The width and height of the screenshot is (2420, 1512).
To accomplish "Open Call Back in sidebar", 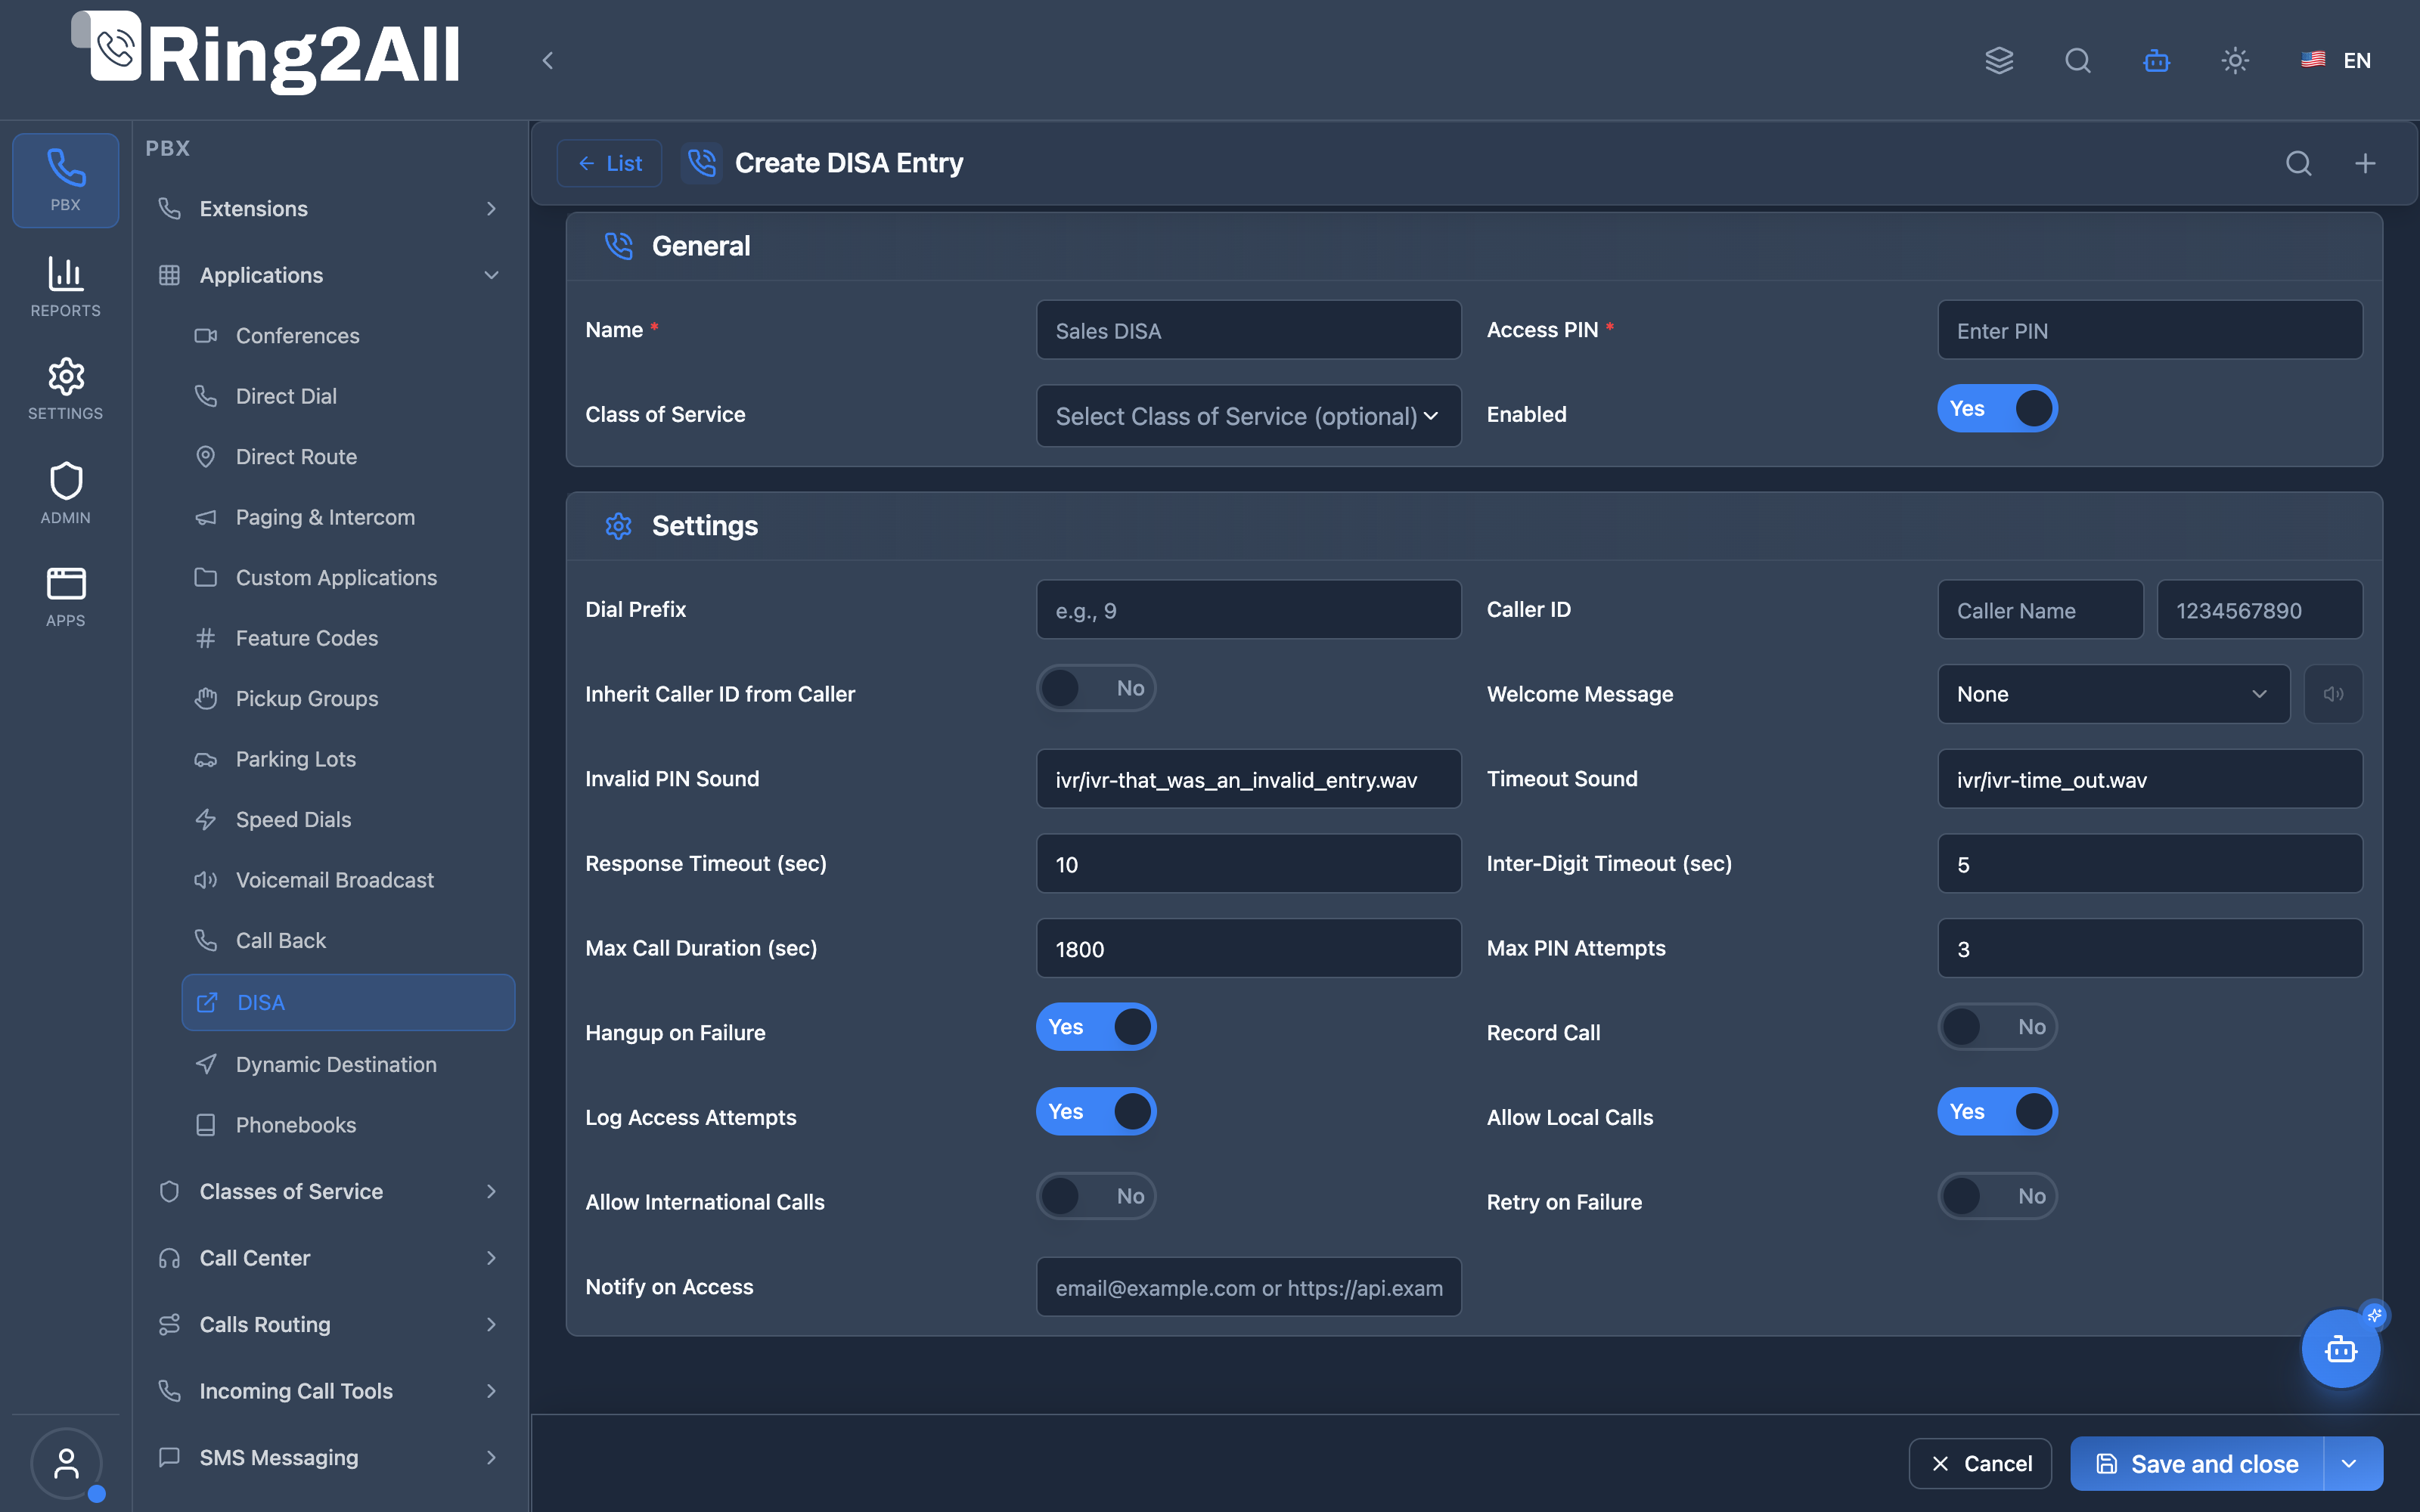I will [348, 941].
